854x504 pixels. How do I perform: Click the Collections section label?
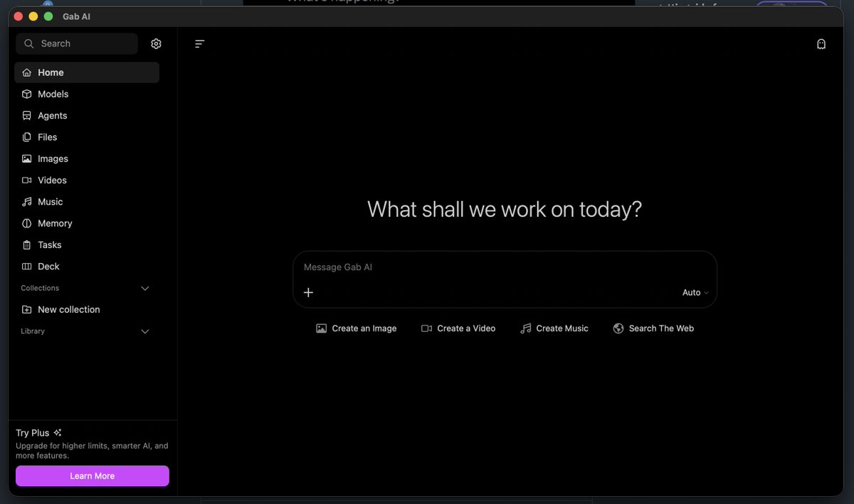(40, 288)
